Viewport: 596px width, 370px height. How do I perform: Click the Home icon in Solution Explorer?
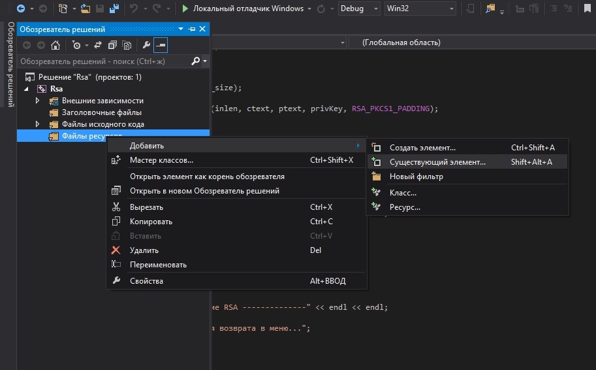(55, 45)
